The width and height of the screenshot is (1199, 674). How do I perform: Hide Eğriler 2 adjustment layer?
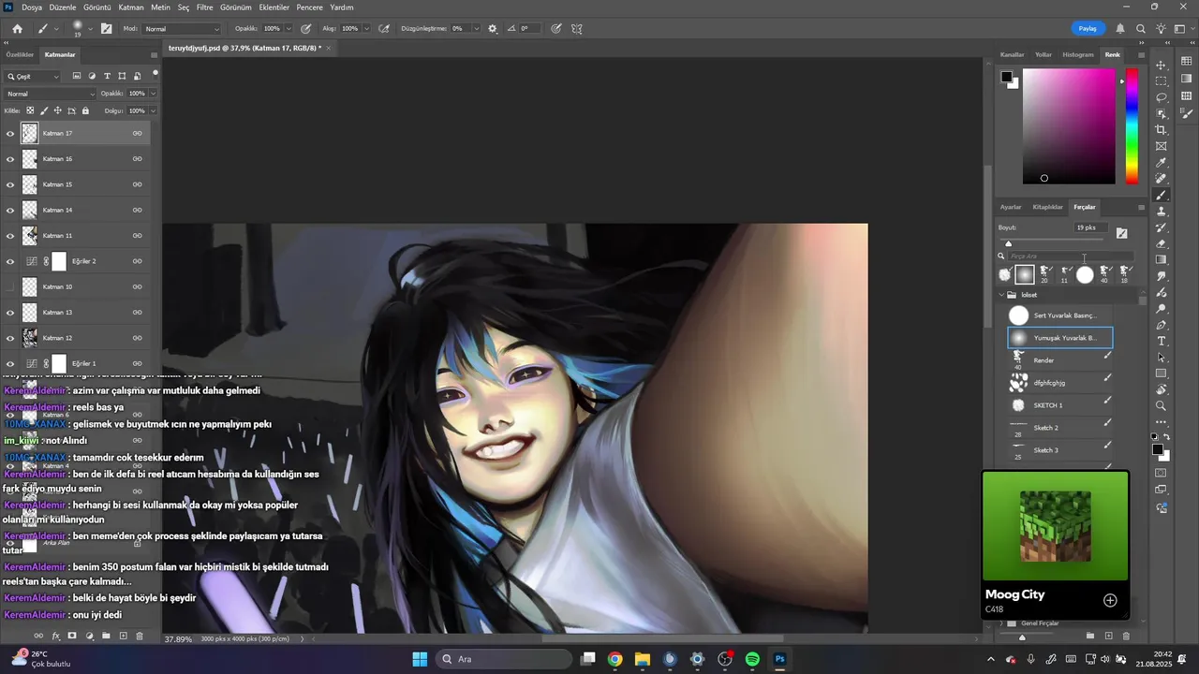click(10, 261)
